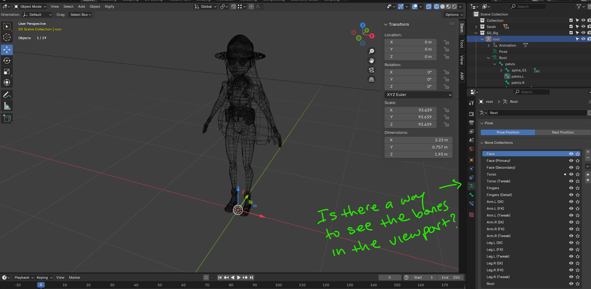
Task: Click the Dimensions Z value field
Action: [418, 154]
